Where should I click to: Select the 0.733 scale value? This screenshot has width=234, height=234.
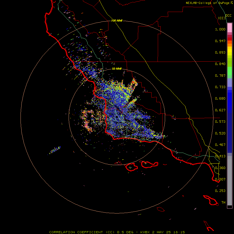pyautogui.click(x=220, y=87)
